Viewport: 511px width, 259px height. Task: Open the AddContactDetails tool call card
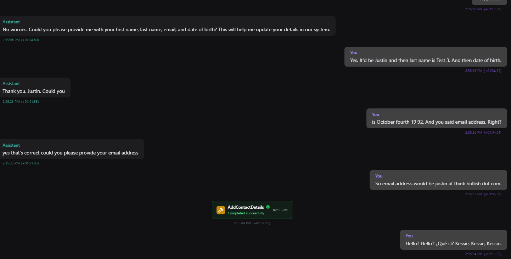tap(252, 210)
